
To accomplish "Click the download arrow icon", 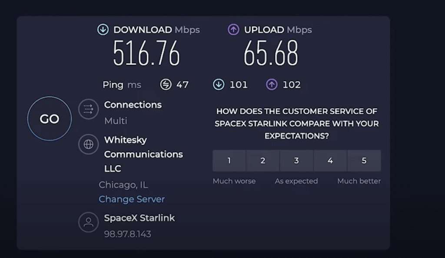I will pyautogui.click(x=103, y=30).
